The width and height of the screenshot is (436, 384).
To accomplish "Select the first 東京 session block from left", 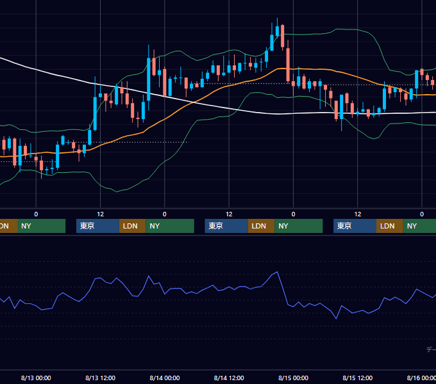I will (97, 226).
